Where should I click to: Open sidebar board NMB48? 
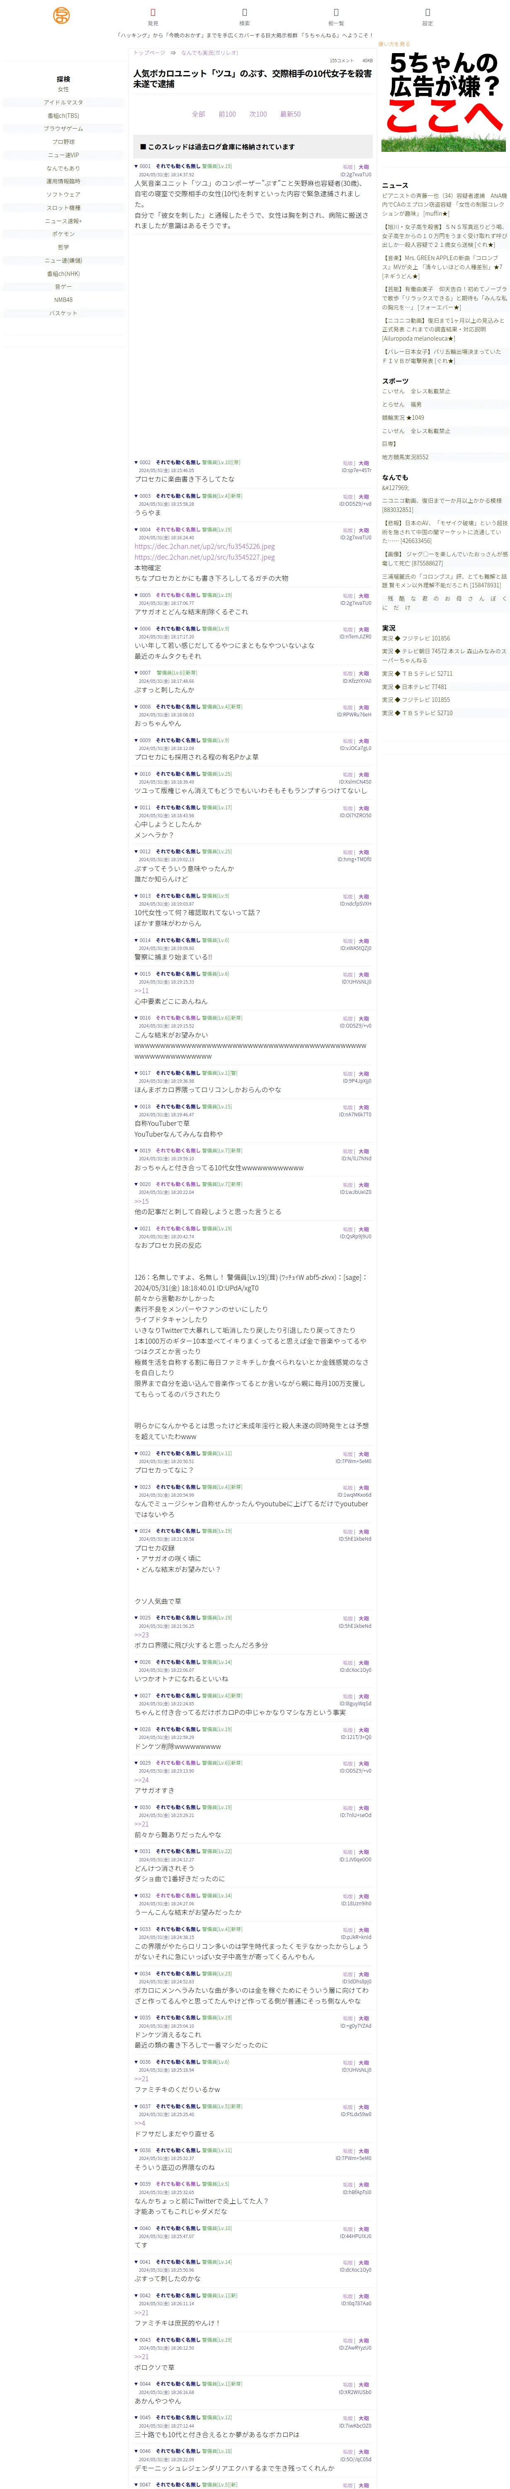(63, 300)
